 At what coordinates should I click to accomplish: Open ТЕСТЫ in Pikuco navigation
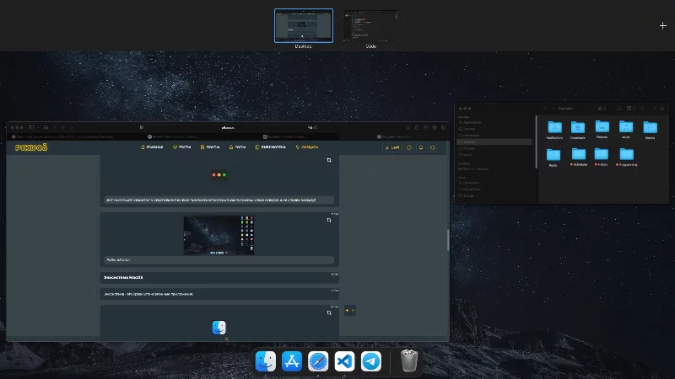pyautogui.click(x=181, y=147)
